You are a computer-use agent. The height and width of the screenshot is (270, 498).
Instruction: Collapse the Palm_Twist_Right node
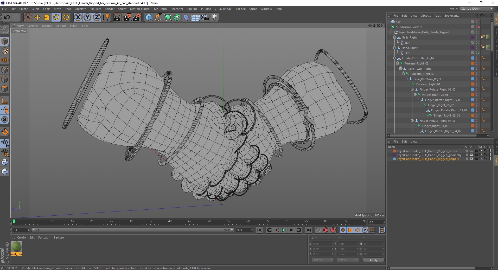pos(401,69)
